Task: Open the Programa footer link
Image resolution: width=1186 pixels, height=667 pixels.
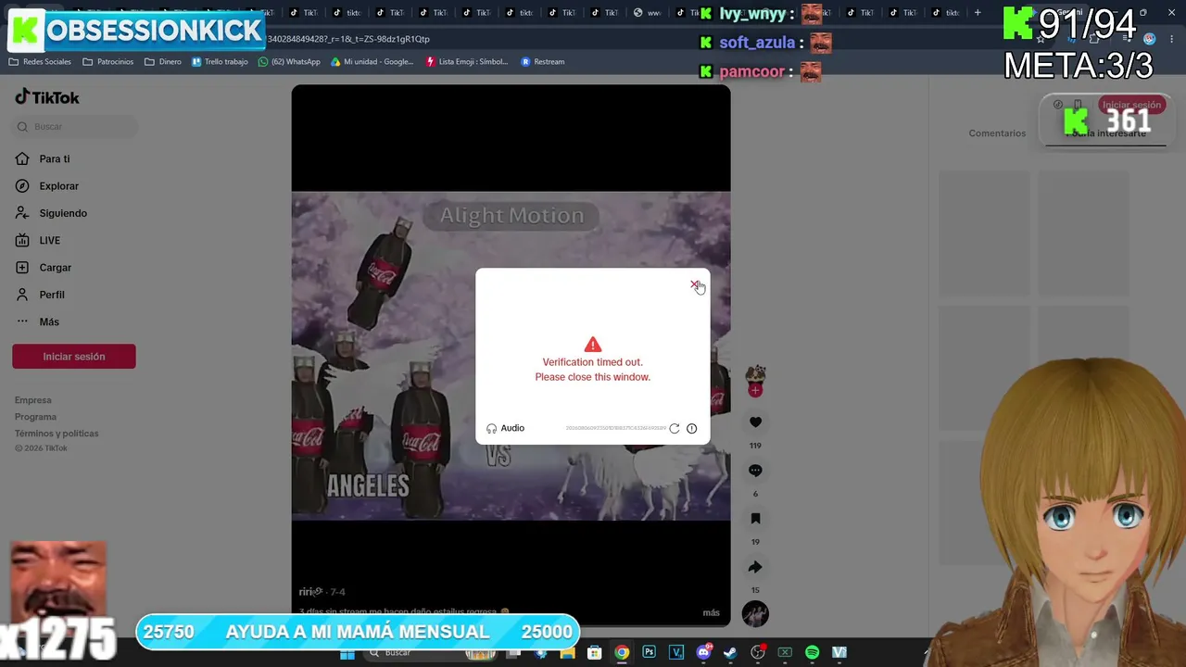Action: [x=35, y=417]
